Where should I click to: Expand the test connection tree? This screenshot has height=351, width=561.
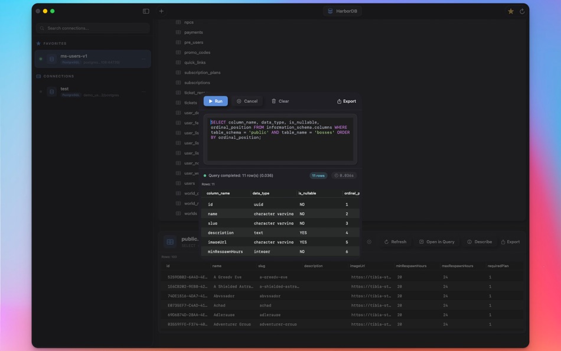click(x=64, y=89)
